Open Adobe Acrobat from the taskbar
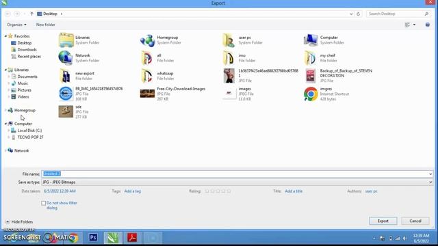The width and height of the screenshot is (438, 246). [132, 238]
